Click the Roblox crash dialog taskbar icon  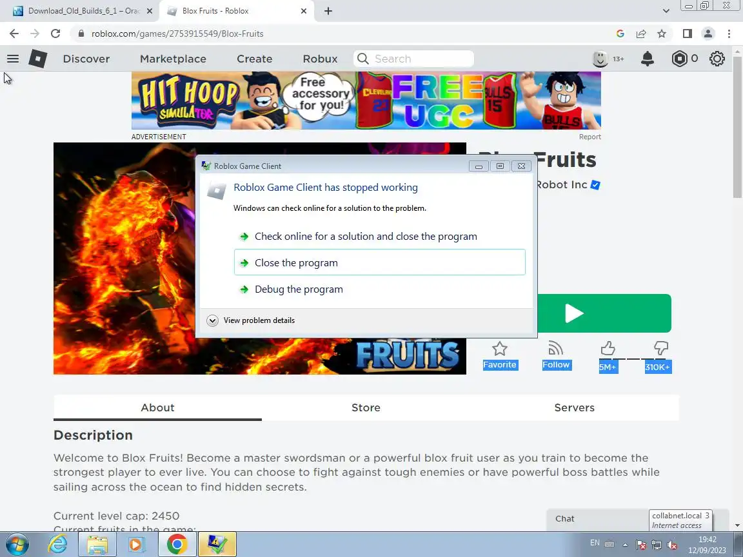click(217, 545)
